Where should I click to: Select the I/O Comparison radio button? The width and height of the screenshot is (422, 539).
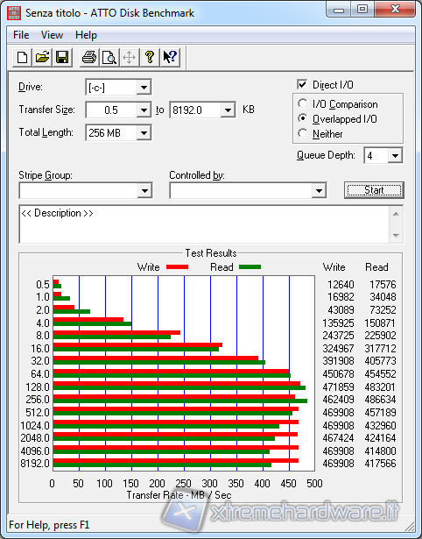[303, 103]
